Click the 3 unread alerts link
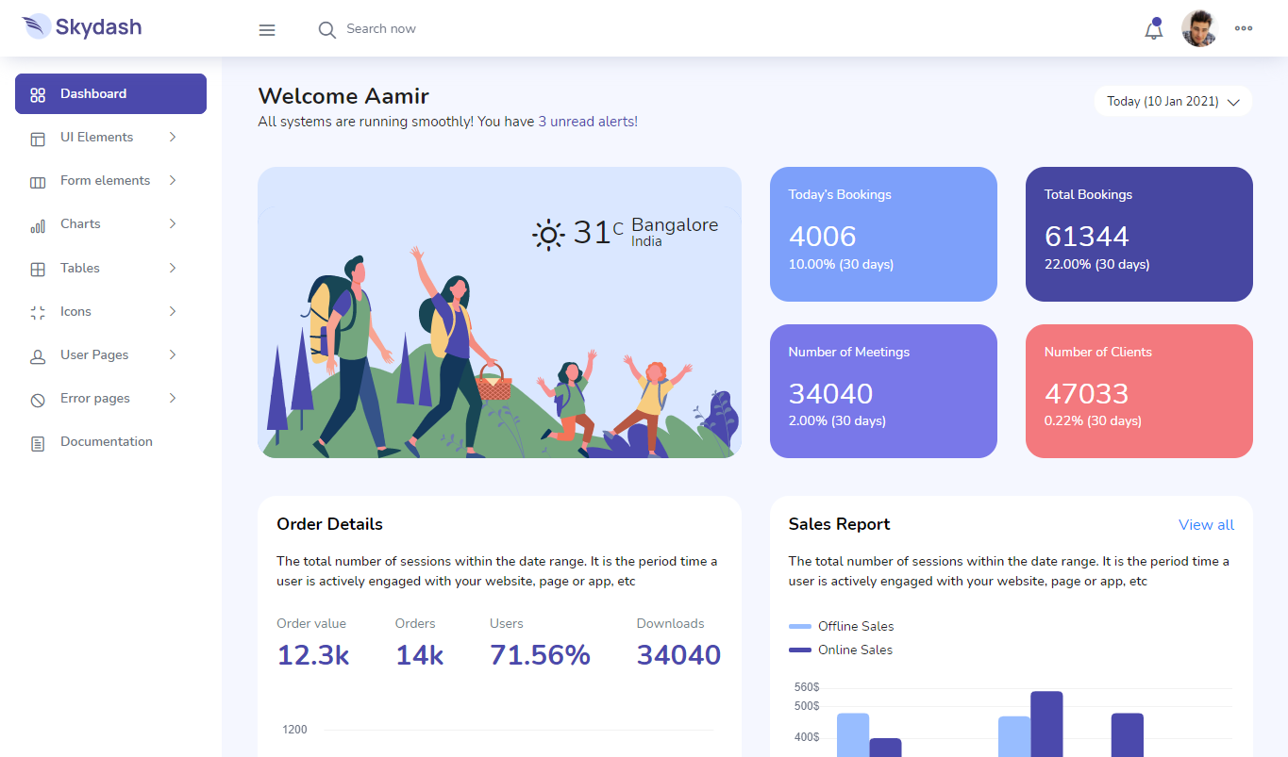 click(x=588, y=122)
